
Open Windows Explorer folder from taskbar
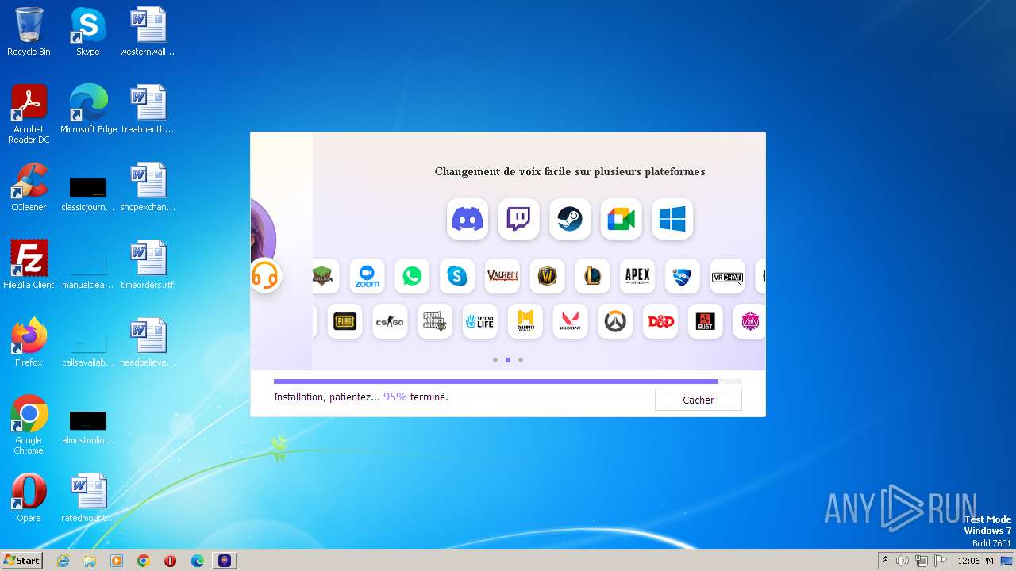(x=90, y=561)
